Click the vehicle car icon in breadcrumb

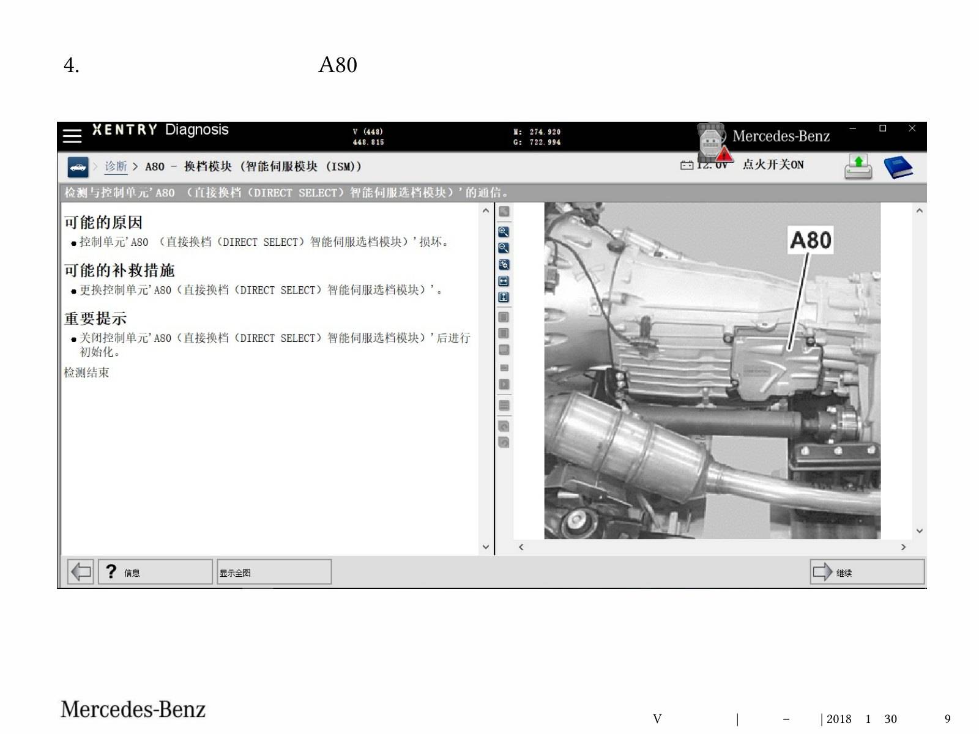tap(78, 167)
